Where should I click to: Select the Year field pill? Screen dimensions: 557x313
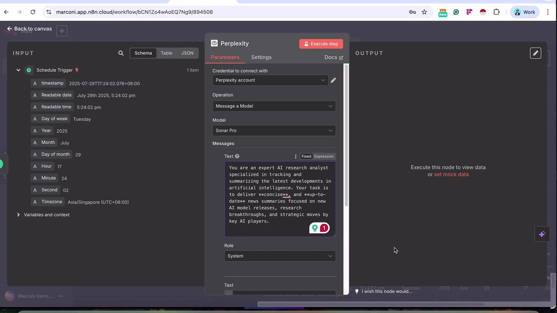coord(42,131)
